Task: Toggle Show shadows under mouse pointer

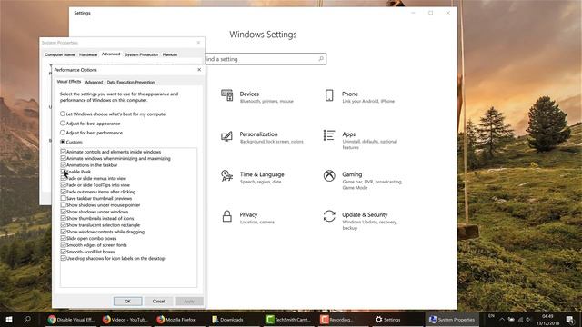Action: pyautogui.click(x=63, y=205)
